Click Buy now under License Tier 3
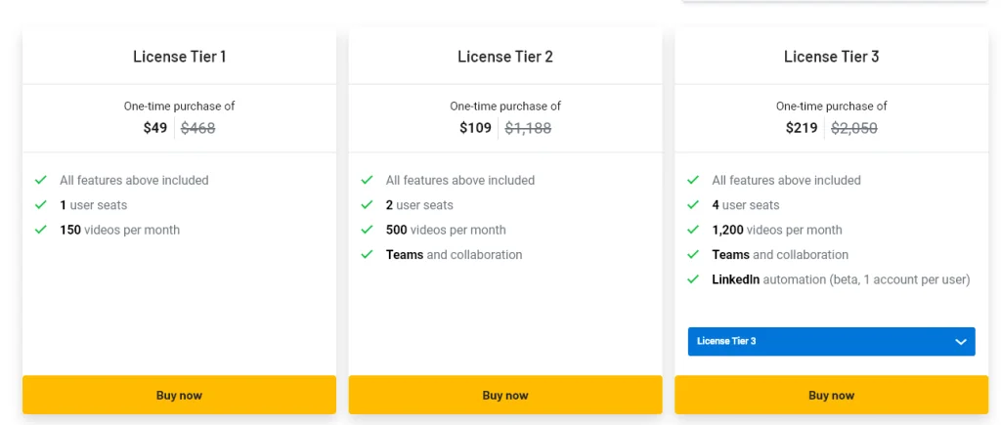The width and height of the screenshot is (1001, 425). (x=831, y=396)
